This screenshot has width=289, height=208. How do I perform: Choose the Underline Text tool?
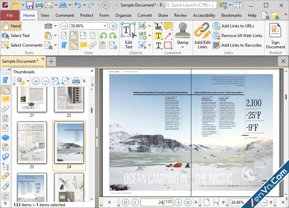tap(158, 45)
